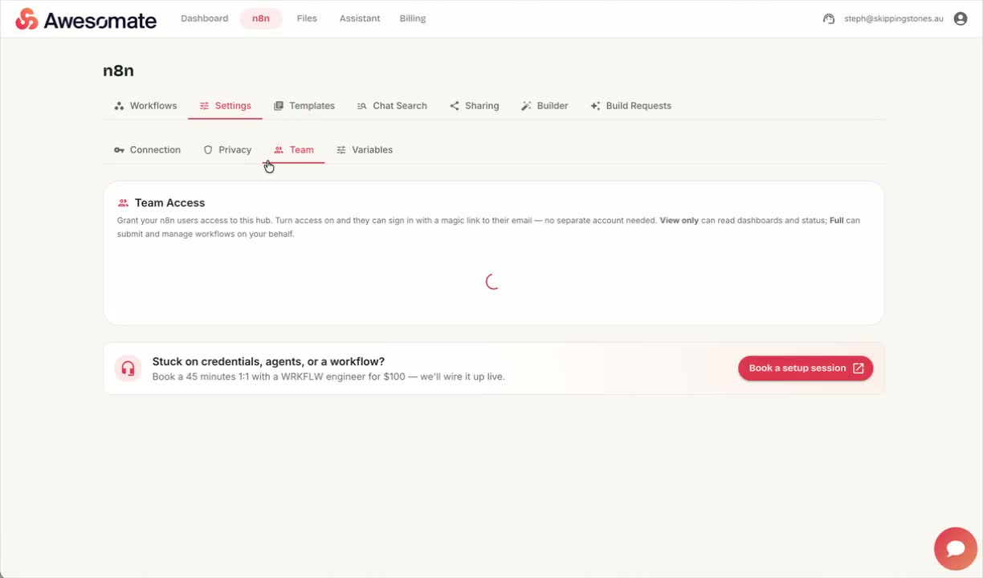Viewport: 983px width, 578px height.
Task: Switch to the Sharing tab
Action: [x=474, y=106]
